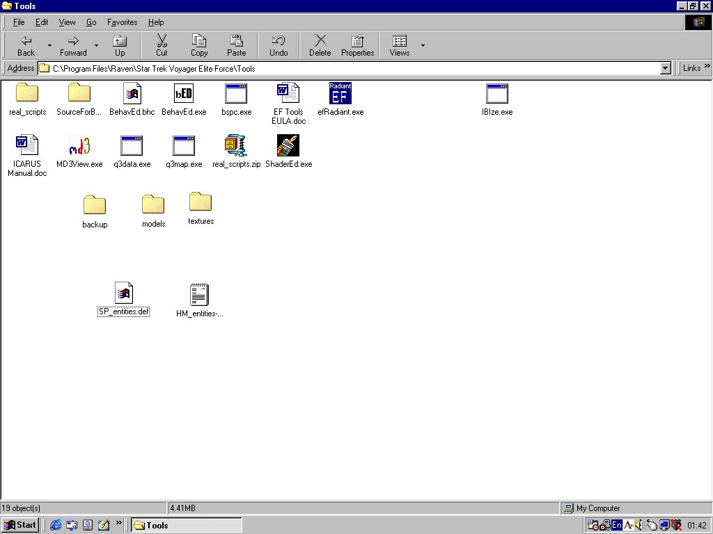Open the Back history dropdown arrow
The width and height of the screenshot is (713, 534).
[49, 46]
